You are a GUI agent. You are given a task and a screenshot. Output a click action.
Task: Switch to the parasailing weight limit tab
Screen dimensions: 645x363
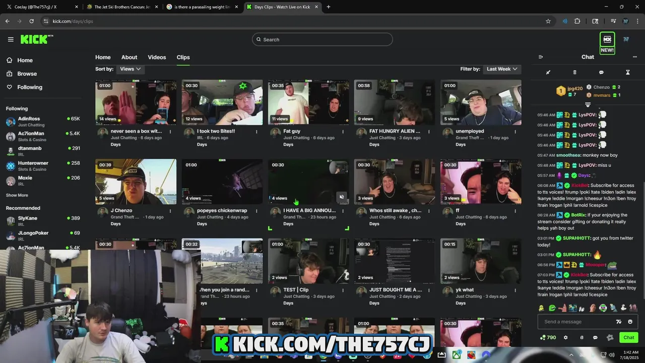[x=203, y=7]
